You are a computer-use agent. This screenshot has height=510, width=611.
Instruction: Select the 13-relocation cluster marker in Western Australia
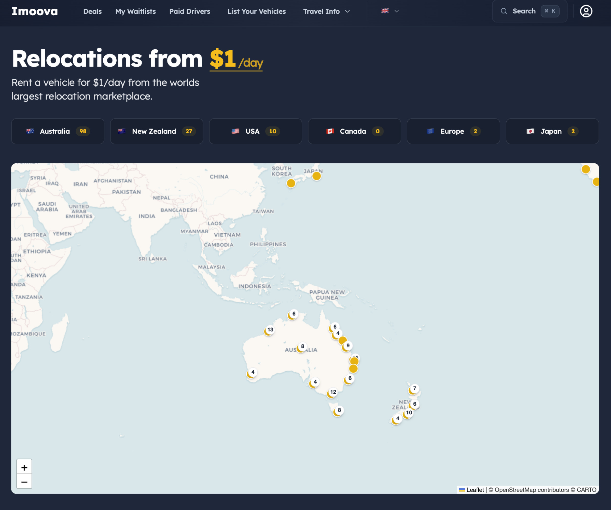pos(269,330)
